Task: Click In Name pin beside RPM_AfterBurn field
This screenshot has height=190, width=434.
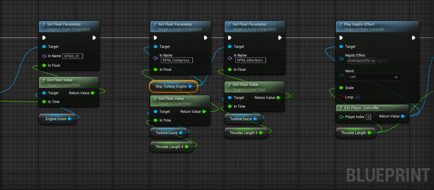Action: click(230, 58)
